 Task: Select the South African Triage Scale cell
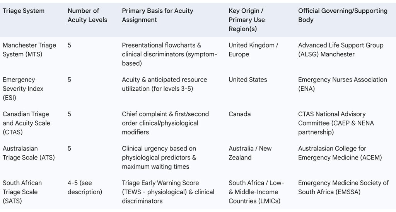pyautogui.click(x=22, y=192)
